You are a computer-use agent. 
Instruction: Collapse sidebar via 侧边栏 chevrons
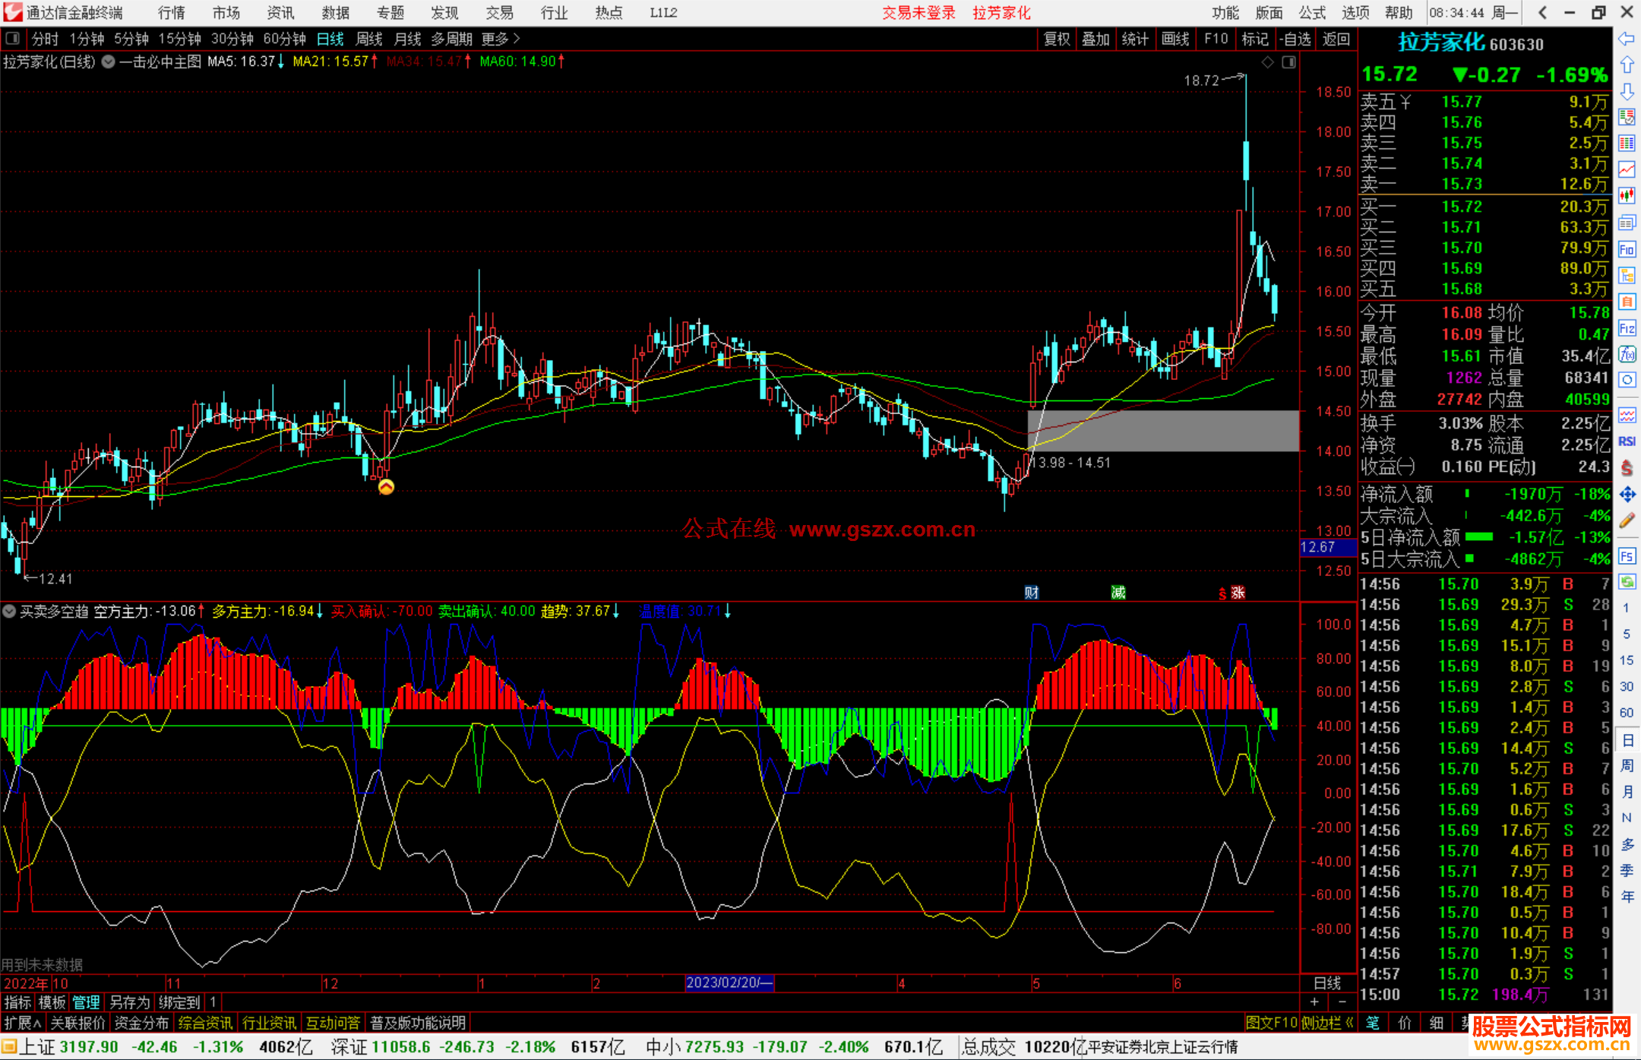tap(1349, 1023)
